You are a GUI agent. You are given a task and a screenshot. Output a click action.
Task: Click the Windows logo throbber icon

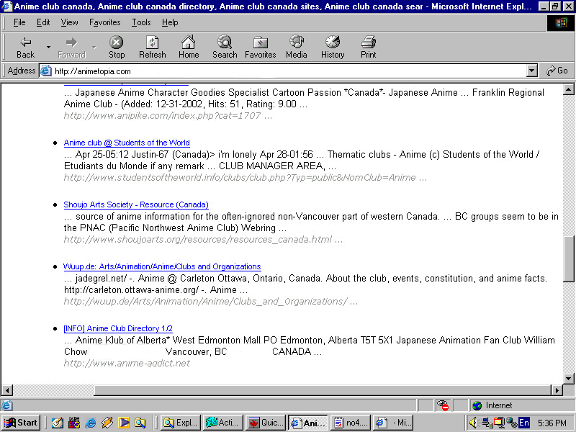coord(561,23)
